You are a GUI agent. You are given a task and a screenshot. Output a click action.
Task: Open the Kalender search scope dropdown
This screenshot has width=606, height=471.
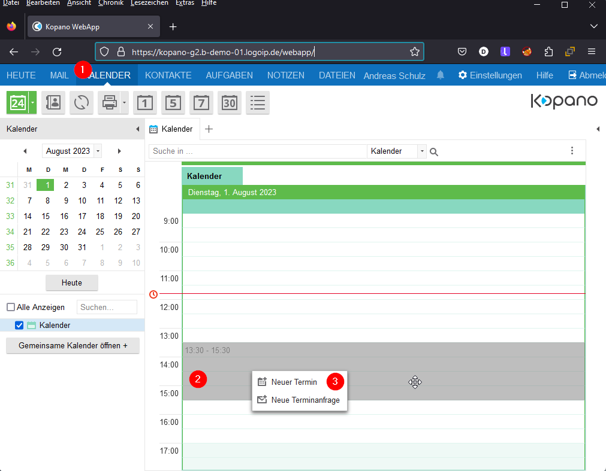pyautogui.click(x=422, y=151)
